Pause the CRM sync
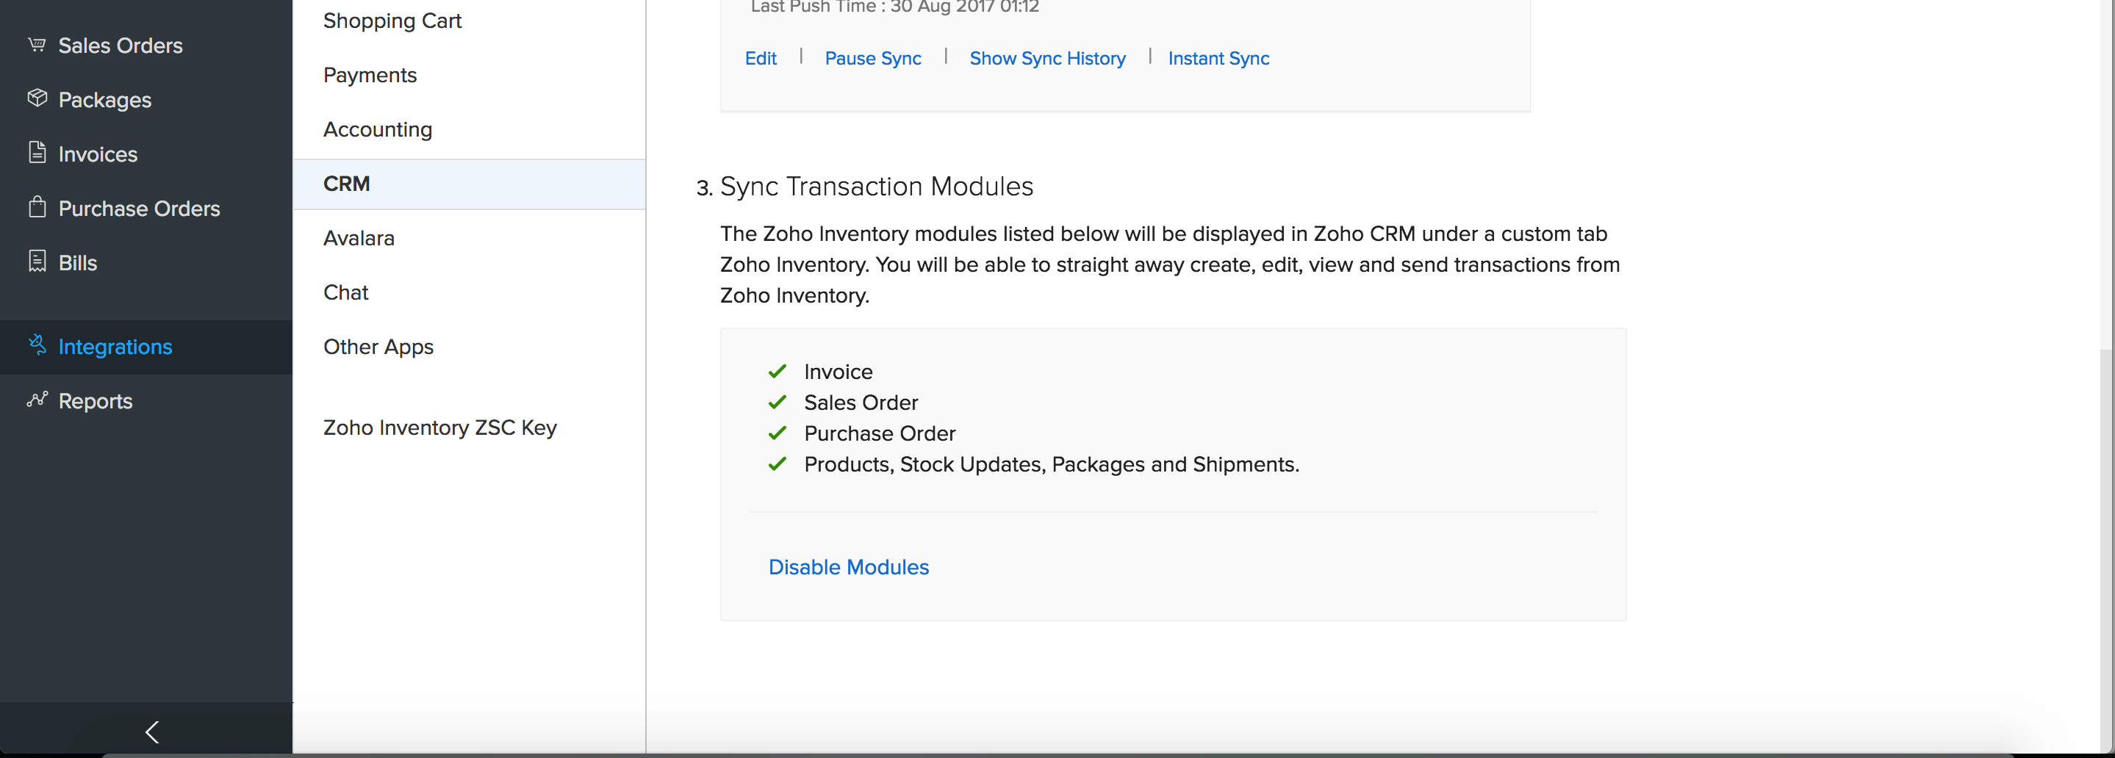 [x=872, y=58]
